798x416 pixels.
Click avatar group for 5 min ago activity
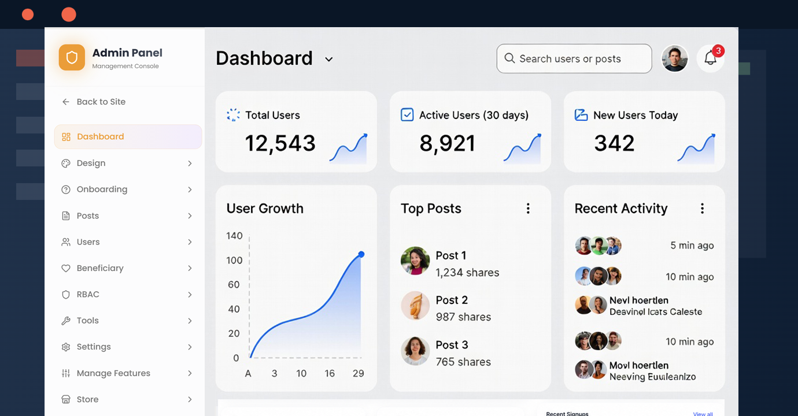pos(598,246)
